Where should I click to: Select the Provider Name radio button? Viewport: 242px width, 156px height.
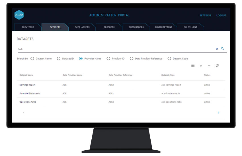click(x=81, y=58)
